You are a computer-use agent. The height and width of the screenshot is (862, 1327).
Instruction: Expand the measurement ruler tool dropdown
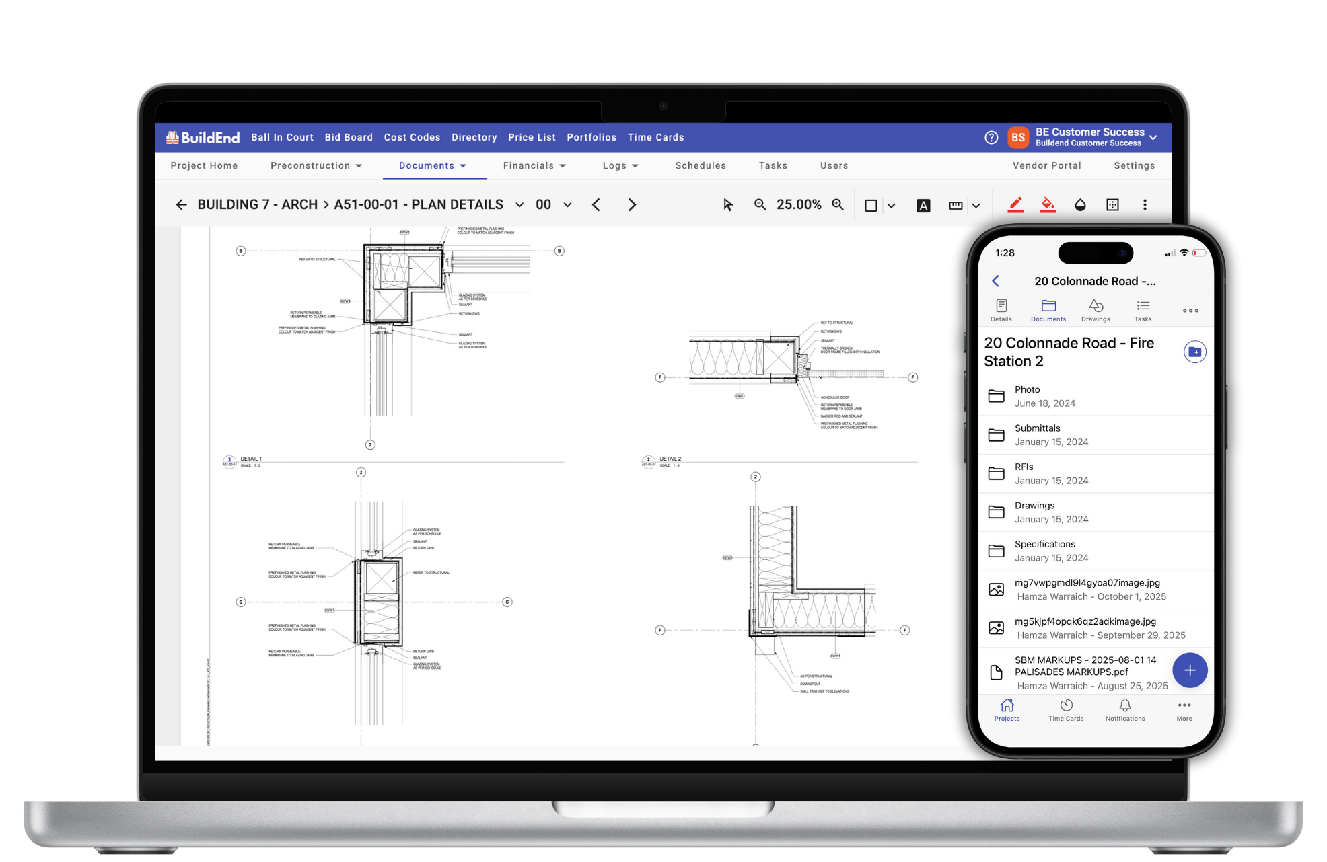point(976,206)
